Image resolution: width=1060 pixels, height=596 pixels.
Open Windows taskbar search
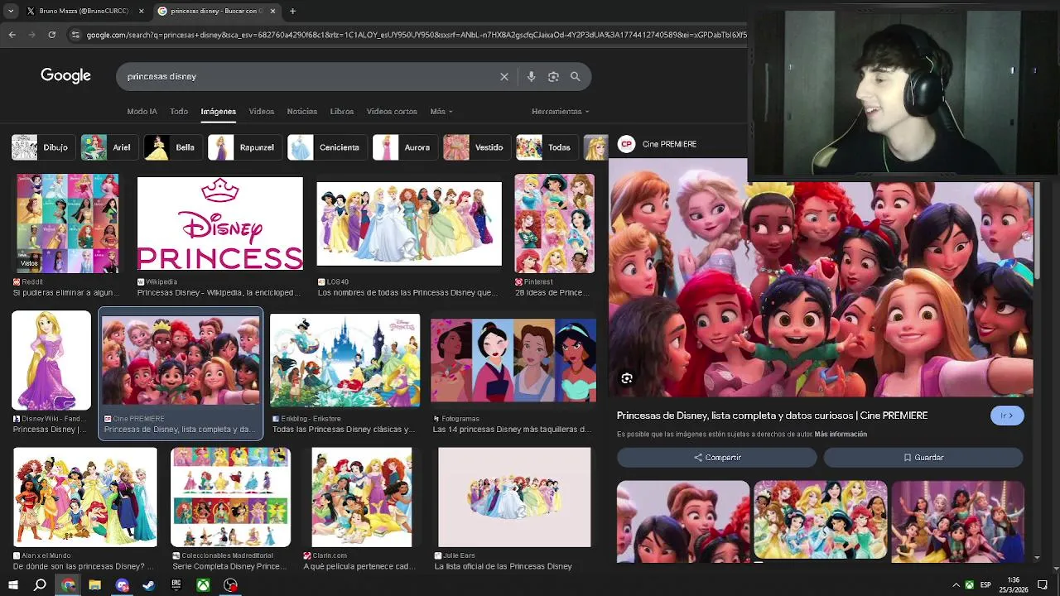pyautogui.click(x=40, y=585)
